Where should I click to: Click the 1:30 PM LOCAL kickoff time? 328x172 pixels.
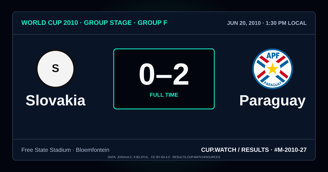click(286, 23)
